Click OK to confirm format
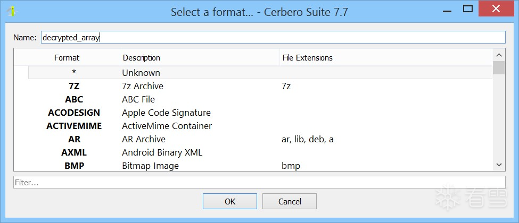519x223 pixels. click(229, 201)
